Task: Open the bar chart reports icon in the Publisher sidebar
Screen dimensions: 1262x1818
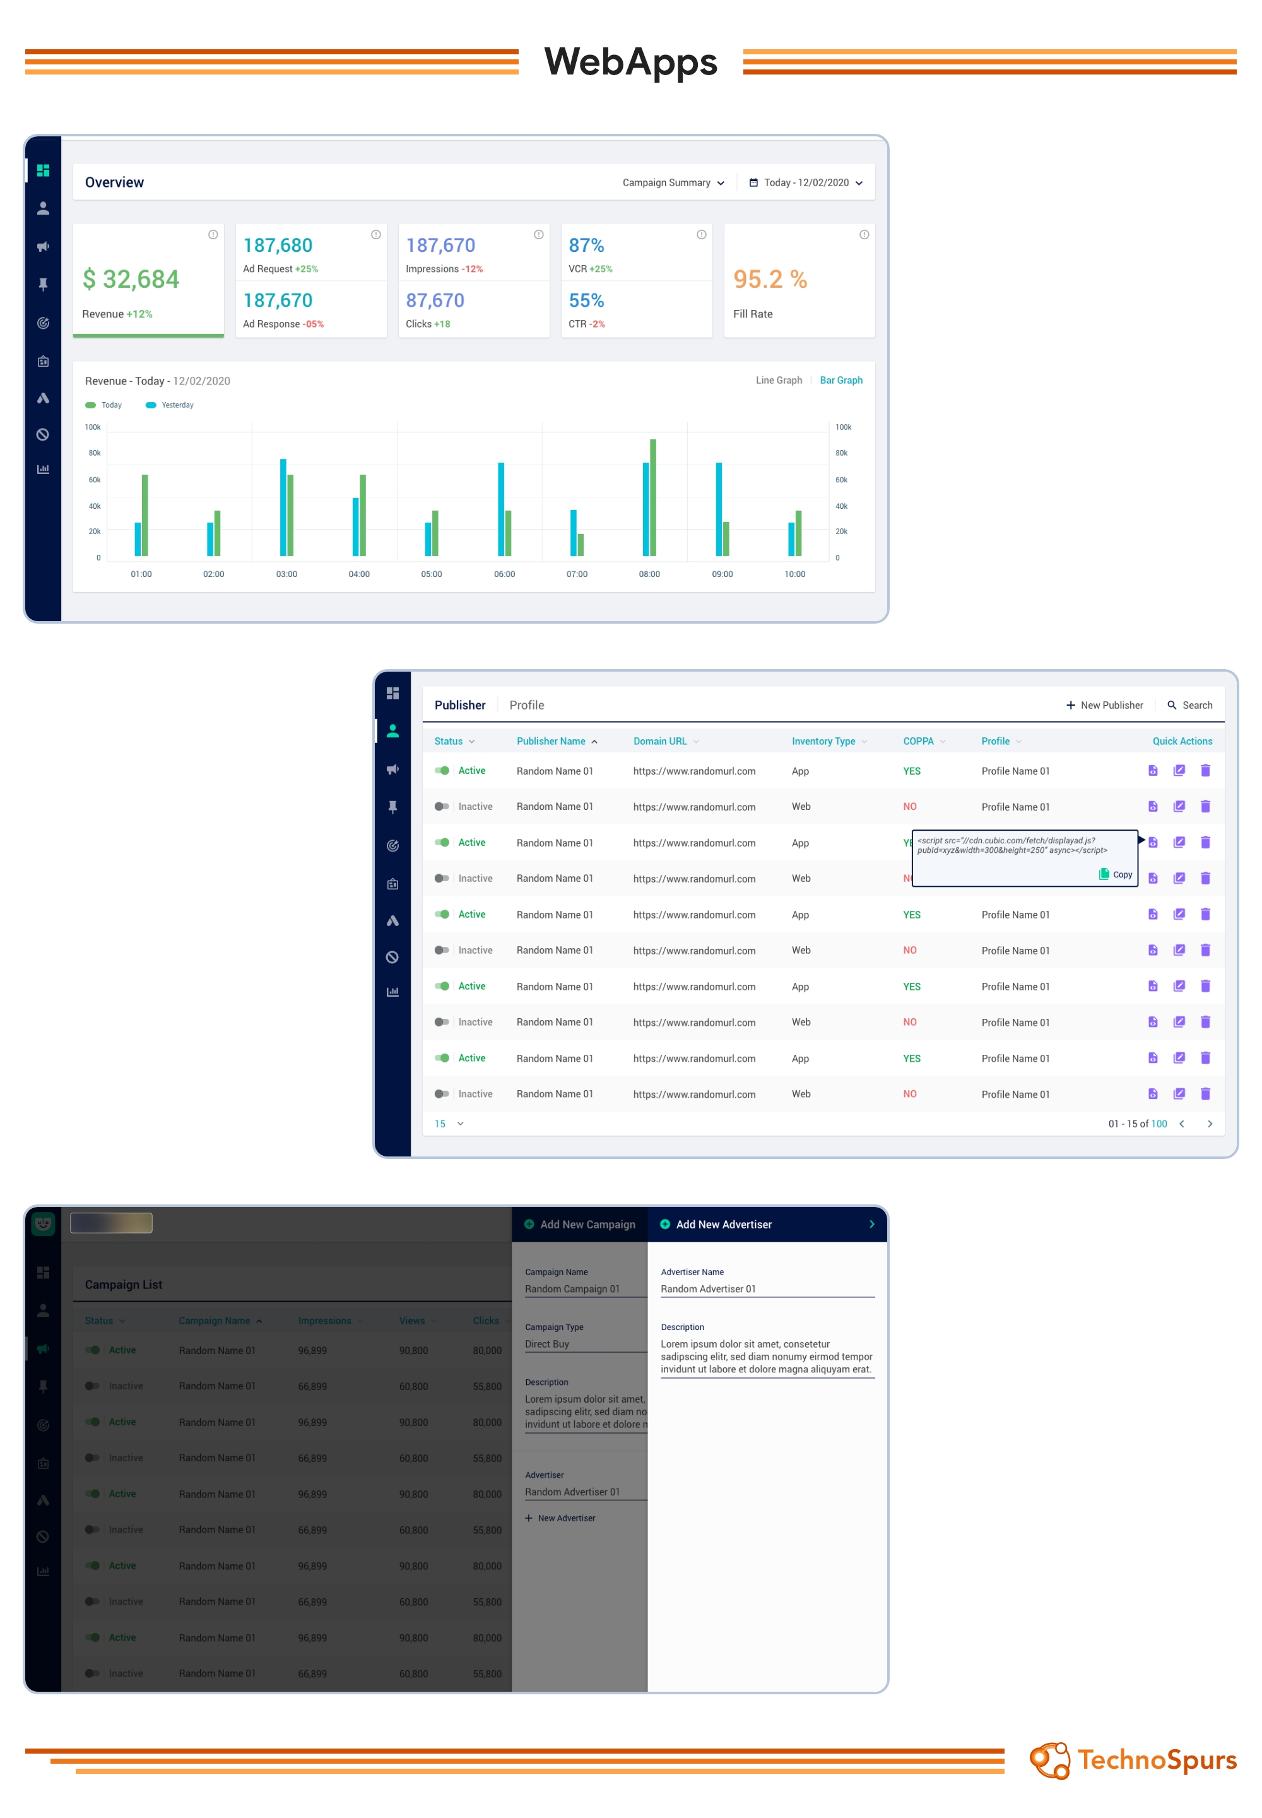Action: pos(392,992)
